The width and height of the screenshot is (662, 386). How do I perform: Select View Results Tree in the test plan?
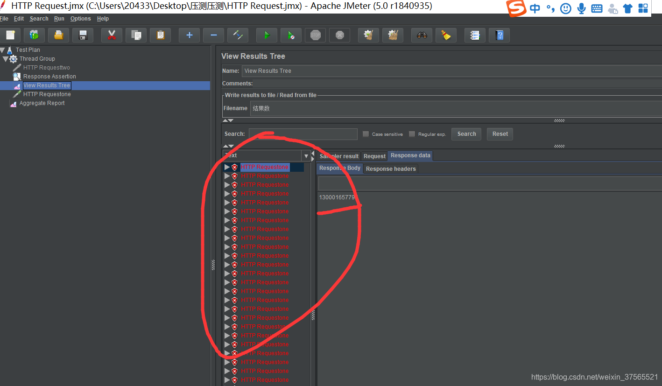(x=47, y=85)
